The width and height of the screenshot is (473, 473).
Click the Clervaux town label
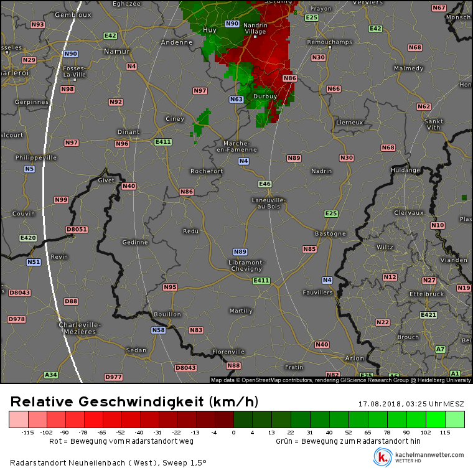[409, 213]
